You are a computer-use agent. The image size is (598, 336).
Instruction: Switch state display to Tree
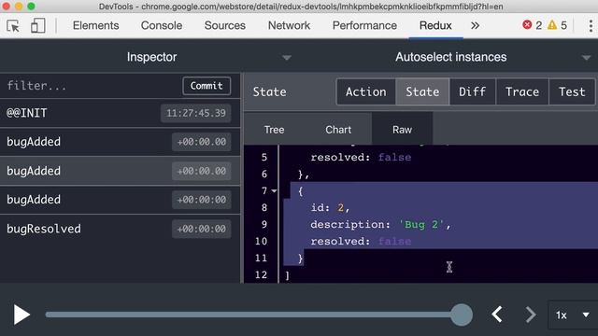274,130
